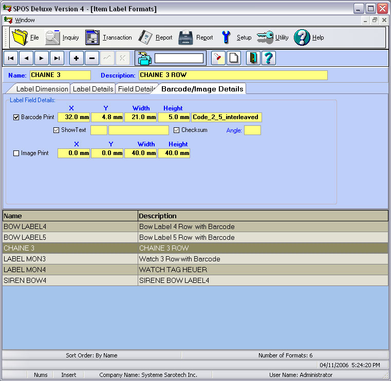Open the Transaction document icon
The height and width of the screenshot is (381, 391).
point(92,37)
